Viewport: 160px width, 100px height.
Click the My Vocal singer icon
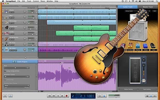click(x=6, y=44)
